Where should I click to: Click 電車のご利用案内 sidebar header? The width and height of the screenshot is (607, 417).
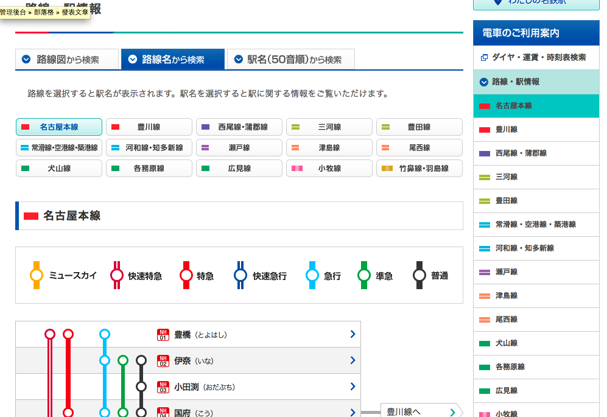pos(536,33)
